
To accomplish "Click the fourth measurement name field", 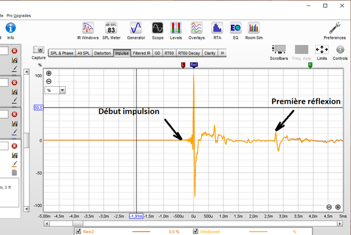I will pos(4,146).
